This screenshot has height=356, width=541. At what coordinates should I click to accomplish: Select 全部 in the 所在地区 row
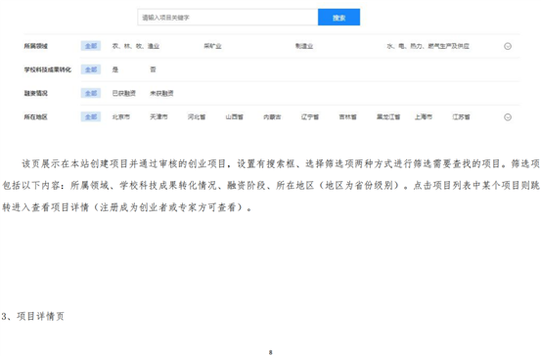pyautogui.click(x=91, y=117)
